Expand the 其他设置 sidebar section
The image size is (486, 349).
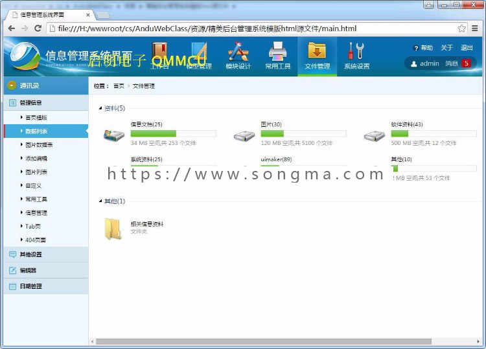pos(46,254)
